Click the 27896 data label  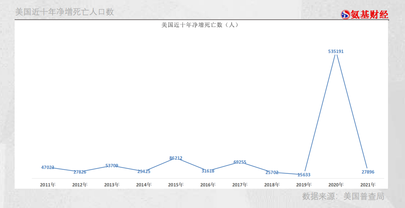click(x=368, y=172)
